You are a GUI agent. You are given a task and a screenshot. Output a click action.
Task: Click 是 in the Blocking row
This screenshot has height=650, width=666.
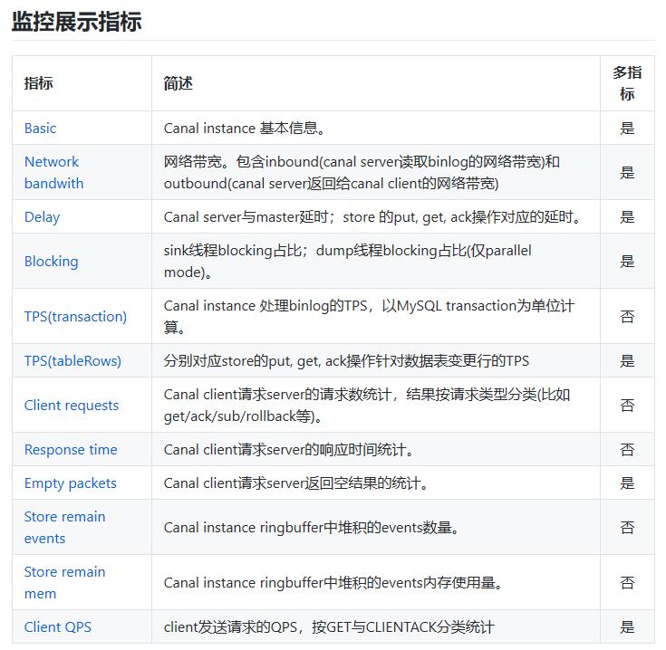click(627, 262)
